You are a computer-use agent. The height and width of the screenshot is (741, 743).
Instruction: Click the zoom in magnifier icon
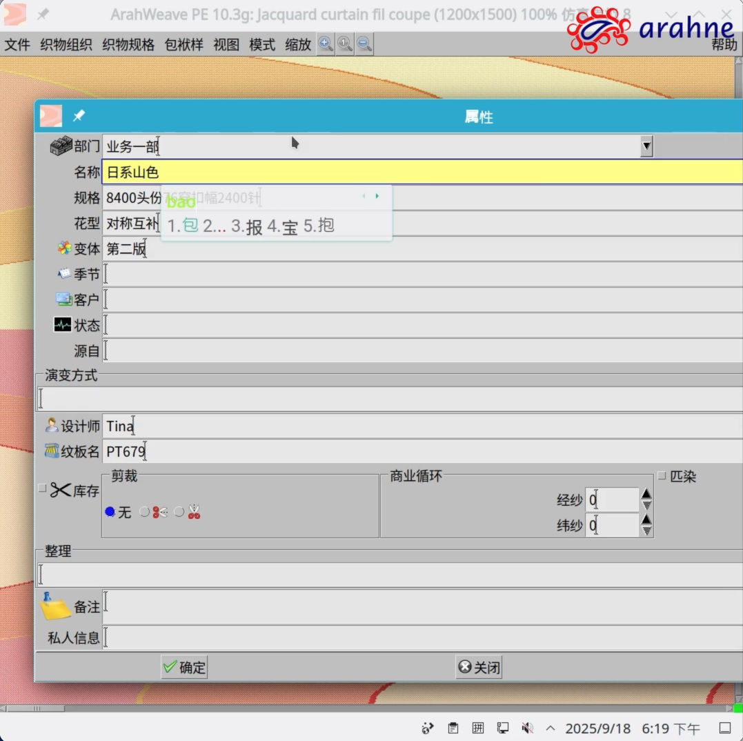tap(326, 44)
